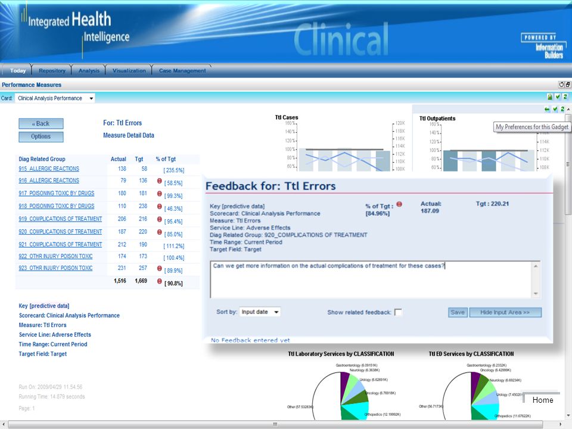Open 917 POISONING TOXIC BY DRUGS link
Screen dimensions: 572x429
point(57,193)
